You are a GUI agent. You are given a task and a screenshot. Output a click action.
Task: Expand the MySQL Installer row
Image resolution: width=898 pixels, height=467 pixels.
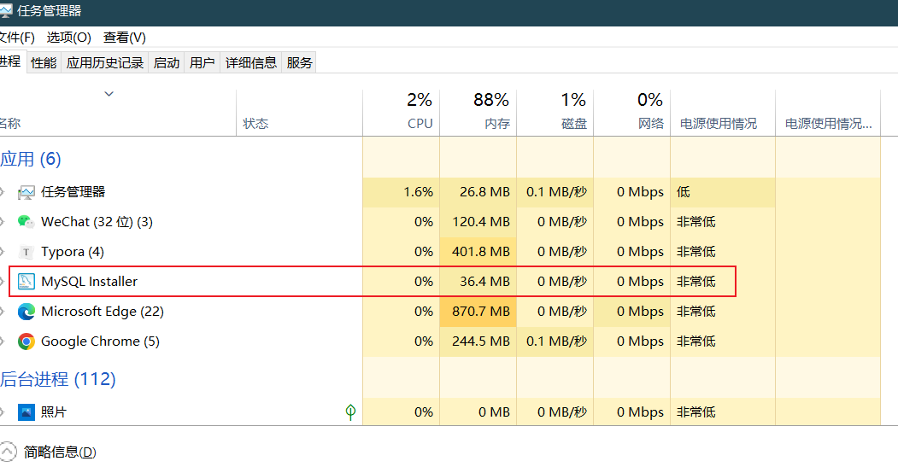pyautogui.click(x=3, y=282)
